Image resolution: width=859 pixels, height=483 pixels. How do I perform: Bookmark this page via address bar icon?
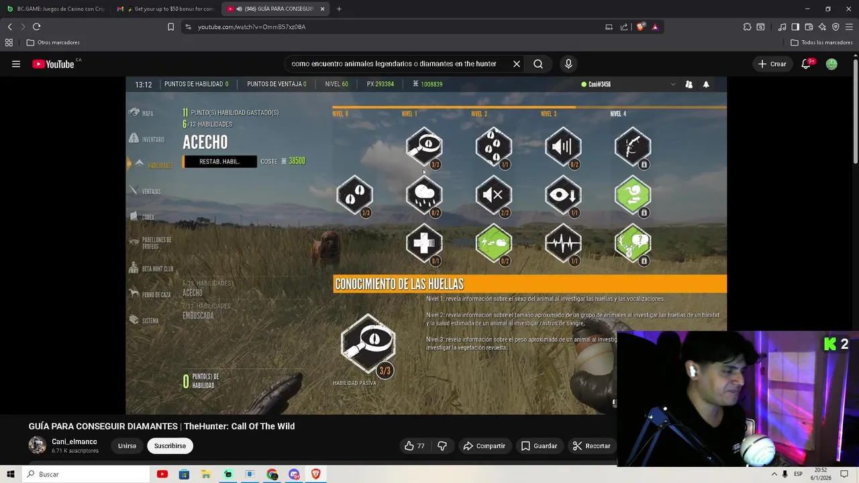coord(170,27)
